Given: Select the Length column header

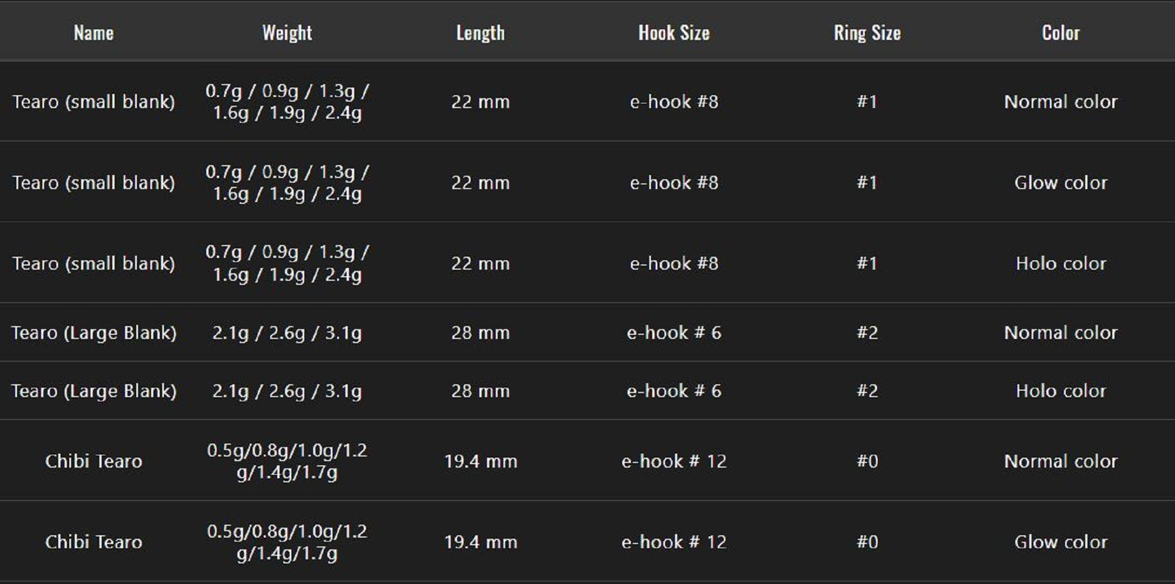Looking at the screenshot, I should [x=480, y=33].
